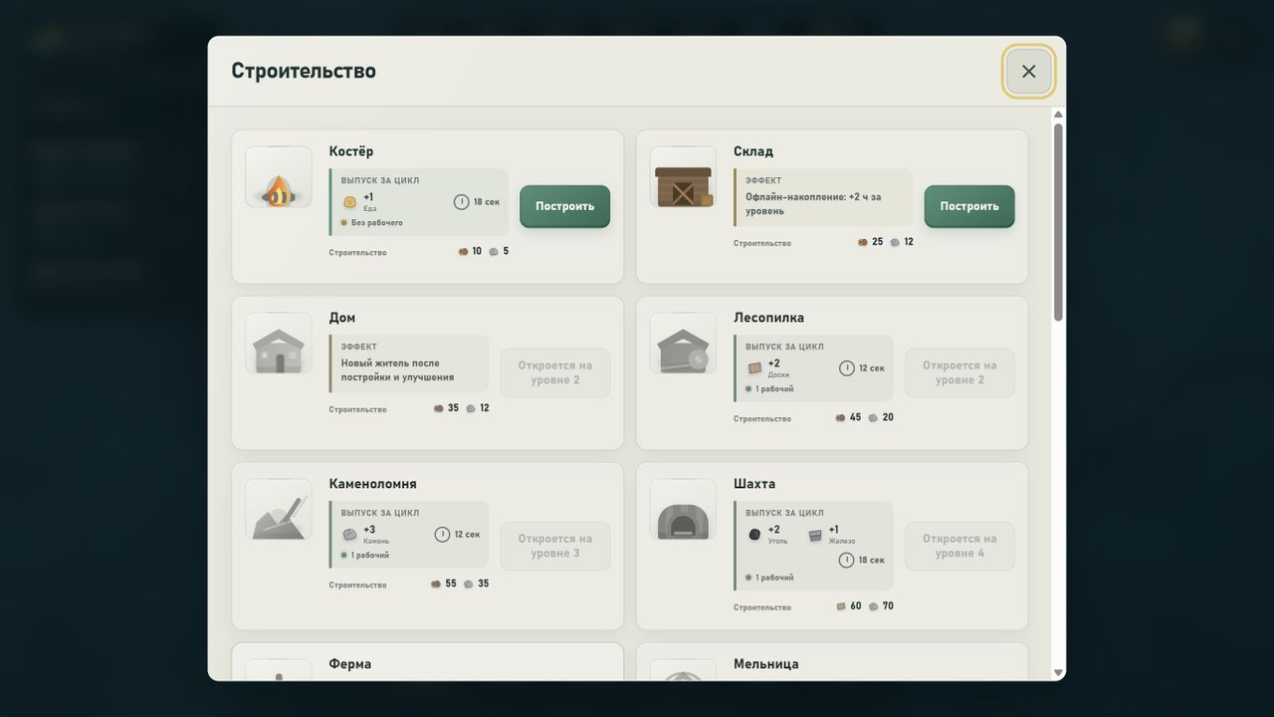Click Дом locked button 'Откроется на уровне 2'
The image size is (1274, 717).
tap(555, 373)
